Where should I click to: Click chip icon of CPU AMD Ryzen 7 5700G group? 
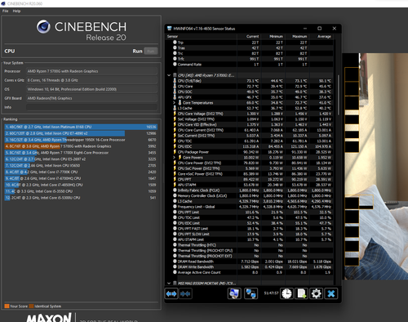click(x=175, y=75)
